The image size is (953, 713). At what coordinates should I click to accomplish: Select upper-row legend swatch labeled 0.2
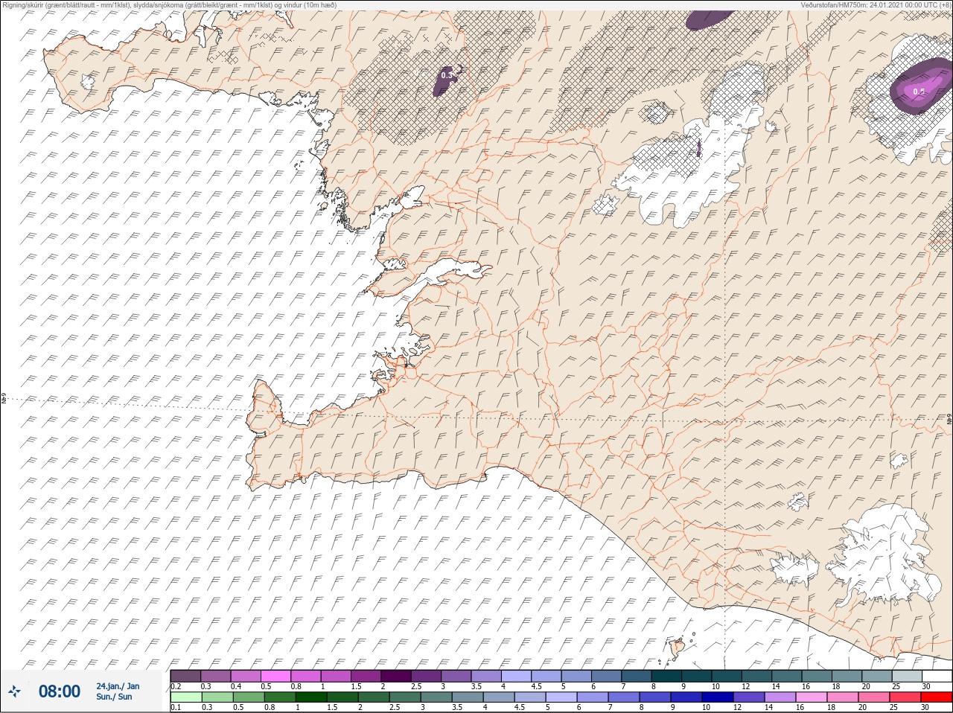pyautogui.click(x=185, y=676)
